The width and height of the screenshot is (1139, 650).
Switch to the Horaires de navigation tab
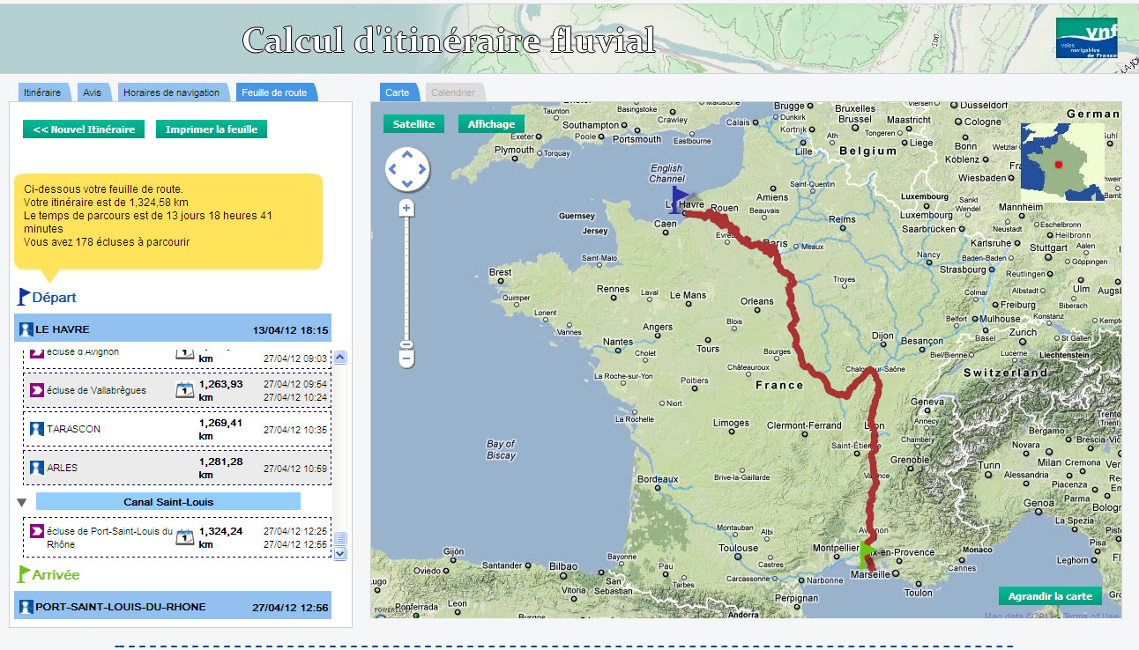(171, 92)
